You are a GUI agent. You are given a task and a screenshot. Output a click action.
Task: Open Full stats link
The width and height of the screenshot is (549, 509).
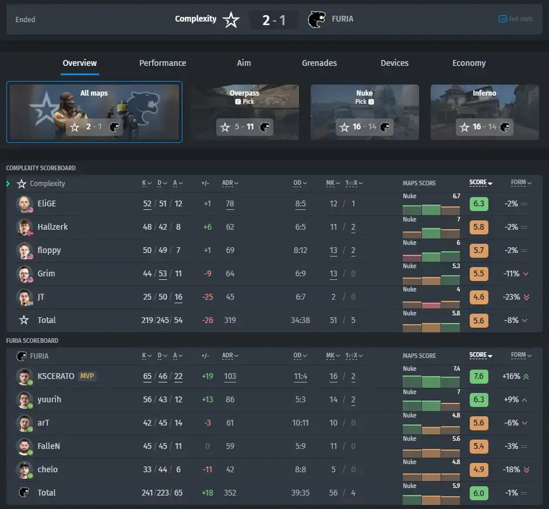[515, 19]
